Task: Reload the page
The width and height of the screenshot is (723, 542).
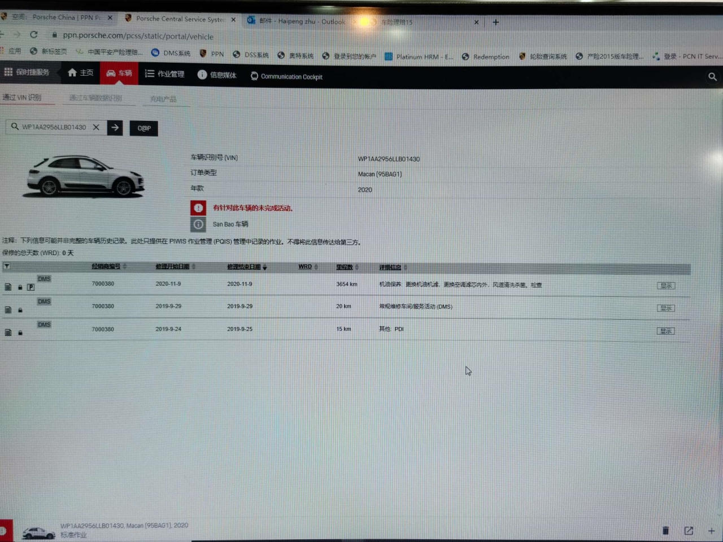Action: coord(34,35)
